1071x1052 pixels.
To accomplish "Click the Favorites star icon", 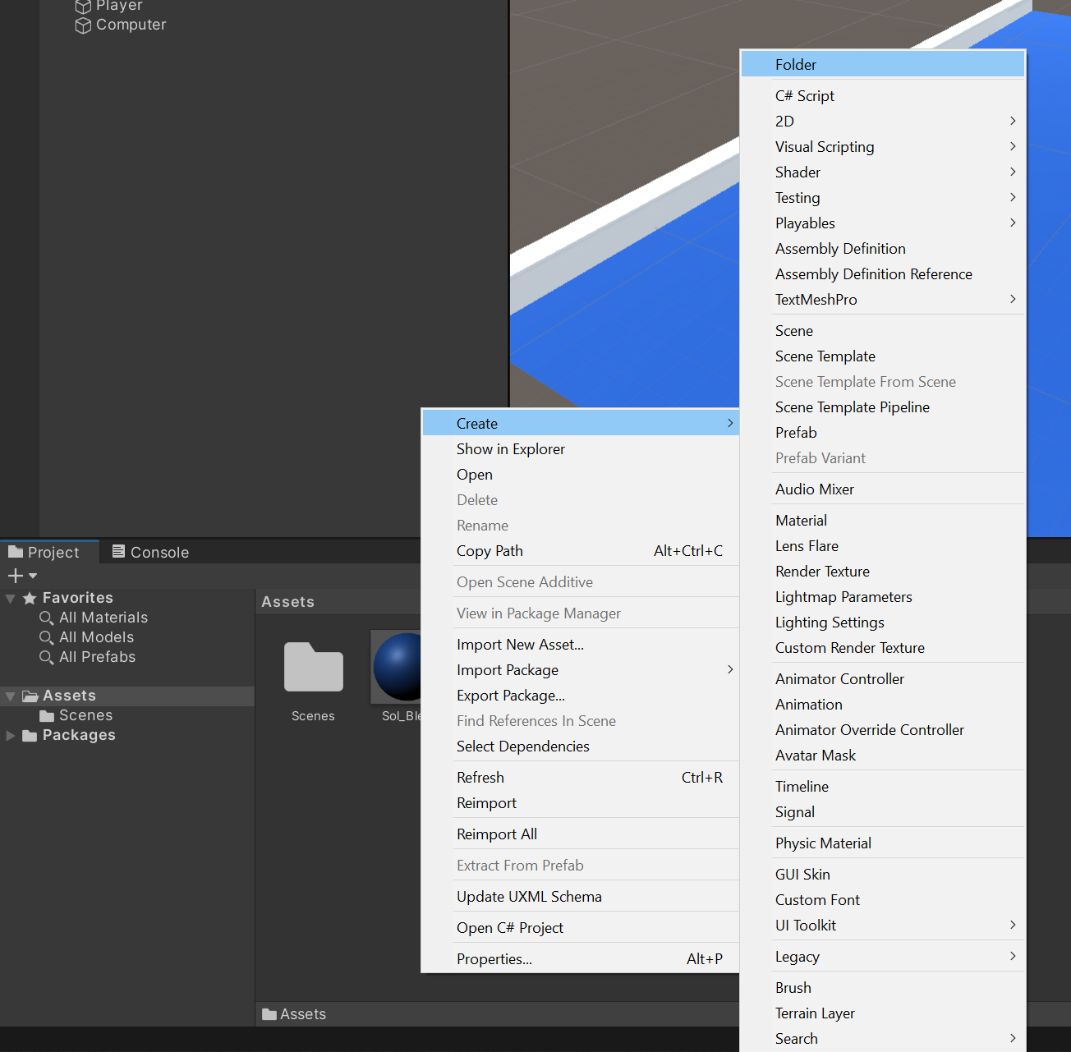I will [30, 599].
